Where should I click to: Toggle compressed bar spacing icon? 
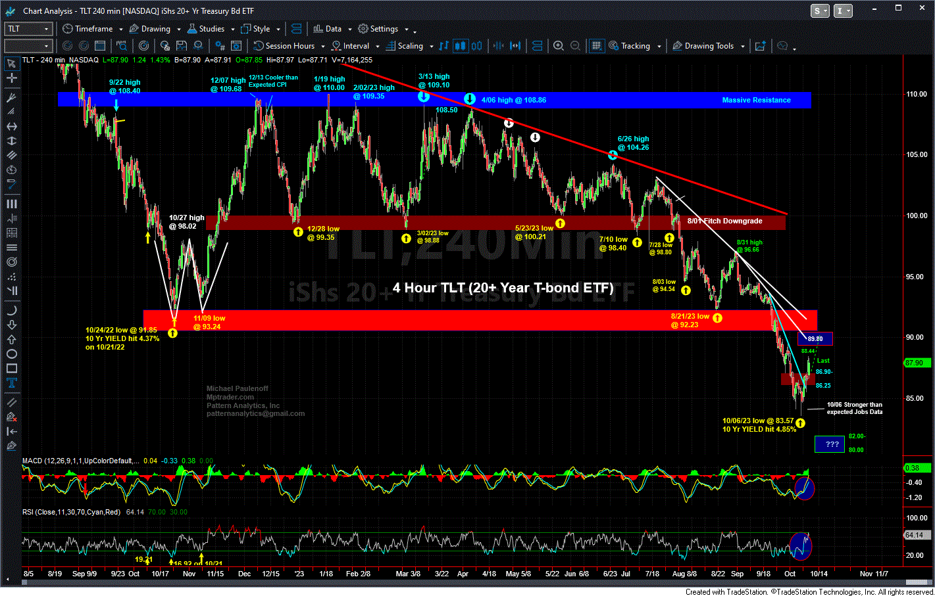499,46
